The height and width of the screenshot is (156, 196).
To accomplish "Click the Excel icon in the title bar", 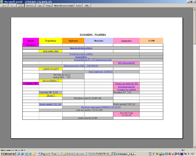I will point(2,2).
